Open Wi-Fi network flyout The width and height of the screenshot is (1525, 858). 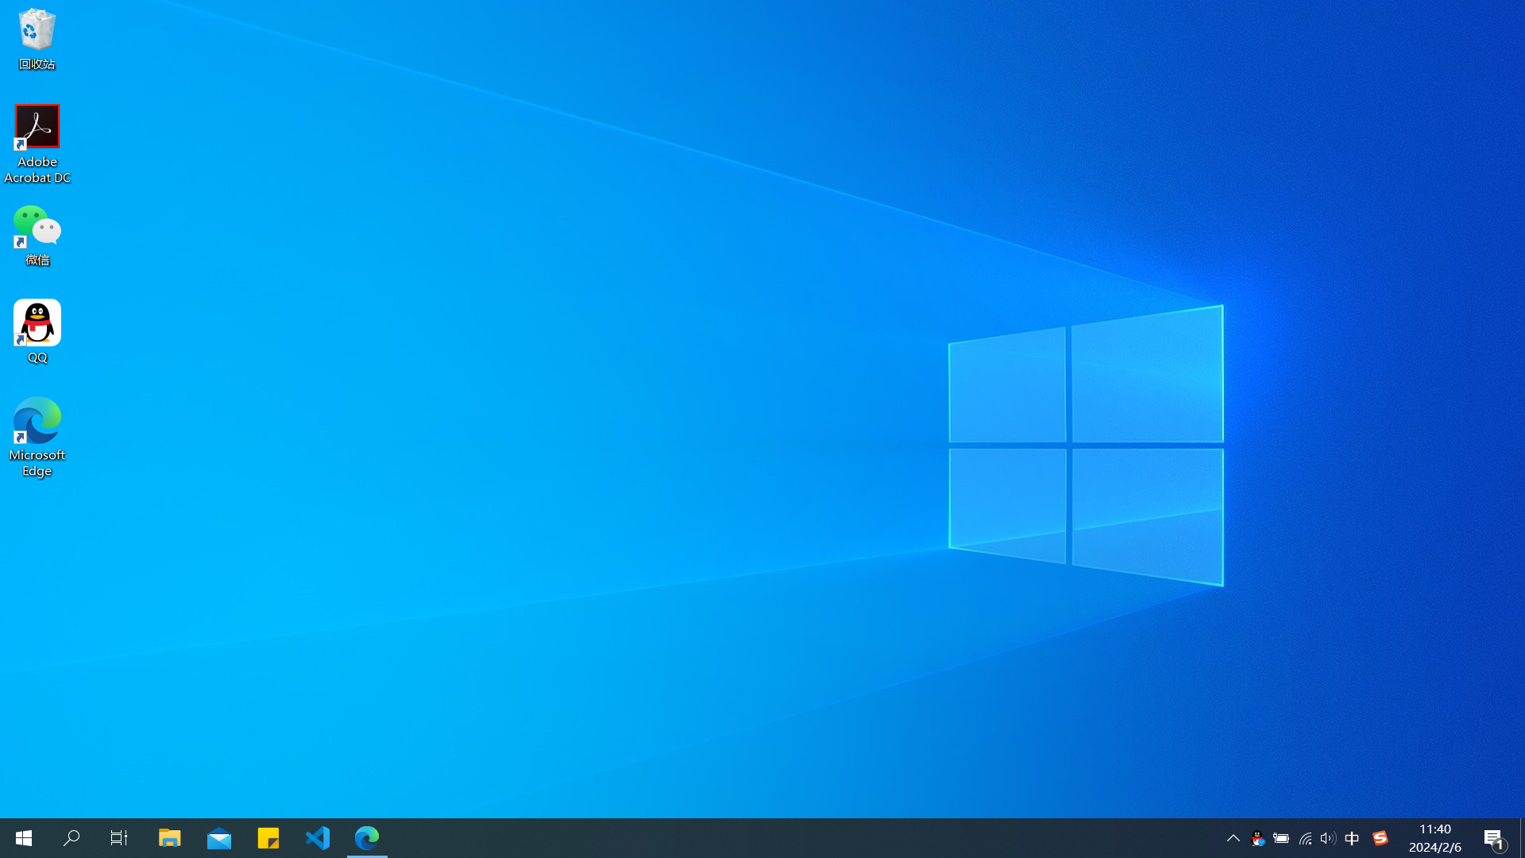coord(1305,838)
